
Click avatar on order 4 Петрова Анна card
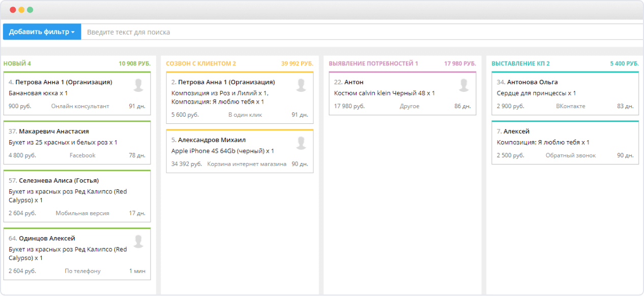(138, 85)
